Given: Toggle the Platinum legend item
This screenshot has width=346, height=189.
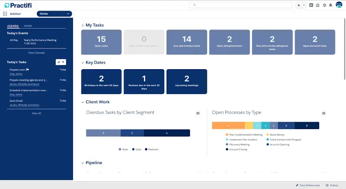Looking at the screenshot, I should coord(152,149).
